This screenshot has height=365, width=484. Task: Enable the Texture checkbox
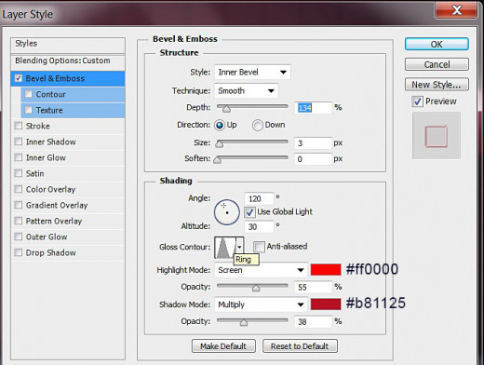click(x=28, y=110)
